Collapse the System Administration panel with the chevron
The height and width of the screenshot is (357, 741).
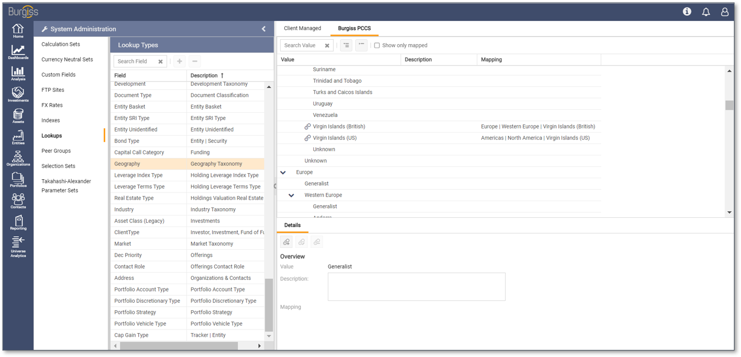click(263, 28)
